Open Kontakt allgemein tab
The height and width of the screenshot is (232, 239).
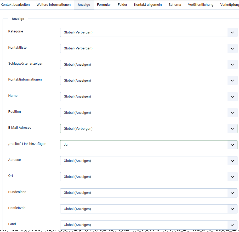coord(148,5)
